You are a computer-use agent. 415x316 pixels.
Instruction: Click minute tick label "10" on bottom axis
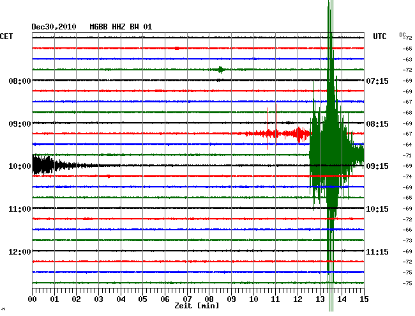(x=253, y=299)
